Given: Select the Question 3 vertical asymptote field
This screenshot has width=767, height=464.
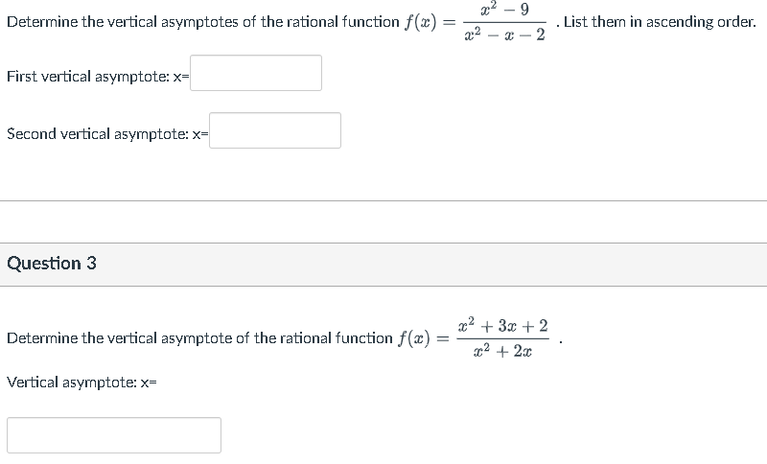Looking at the screenshot, I should click(114, 434).
